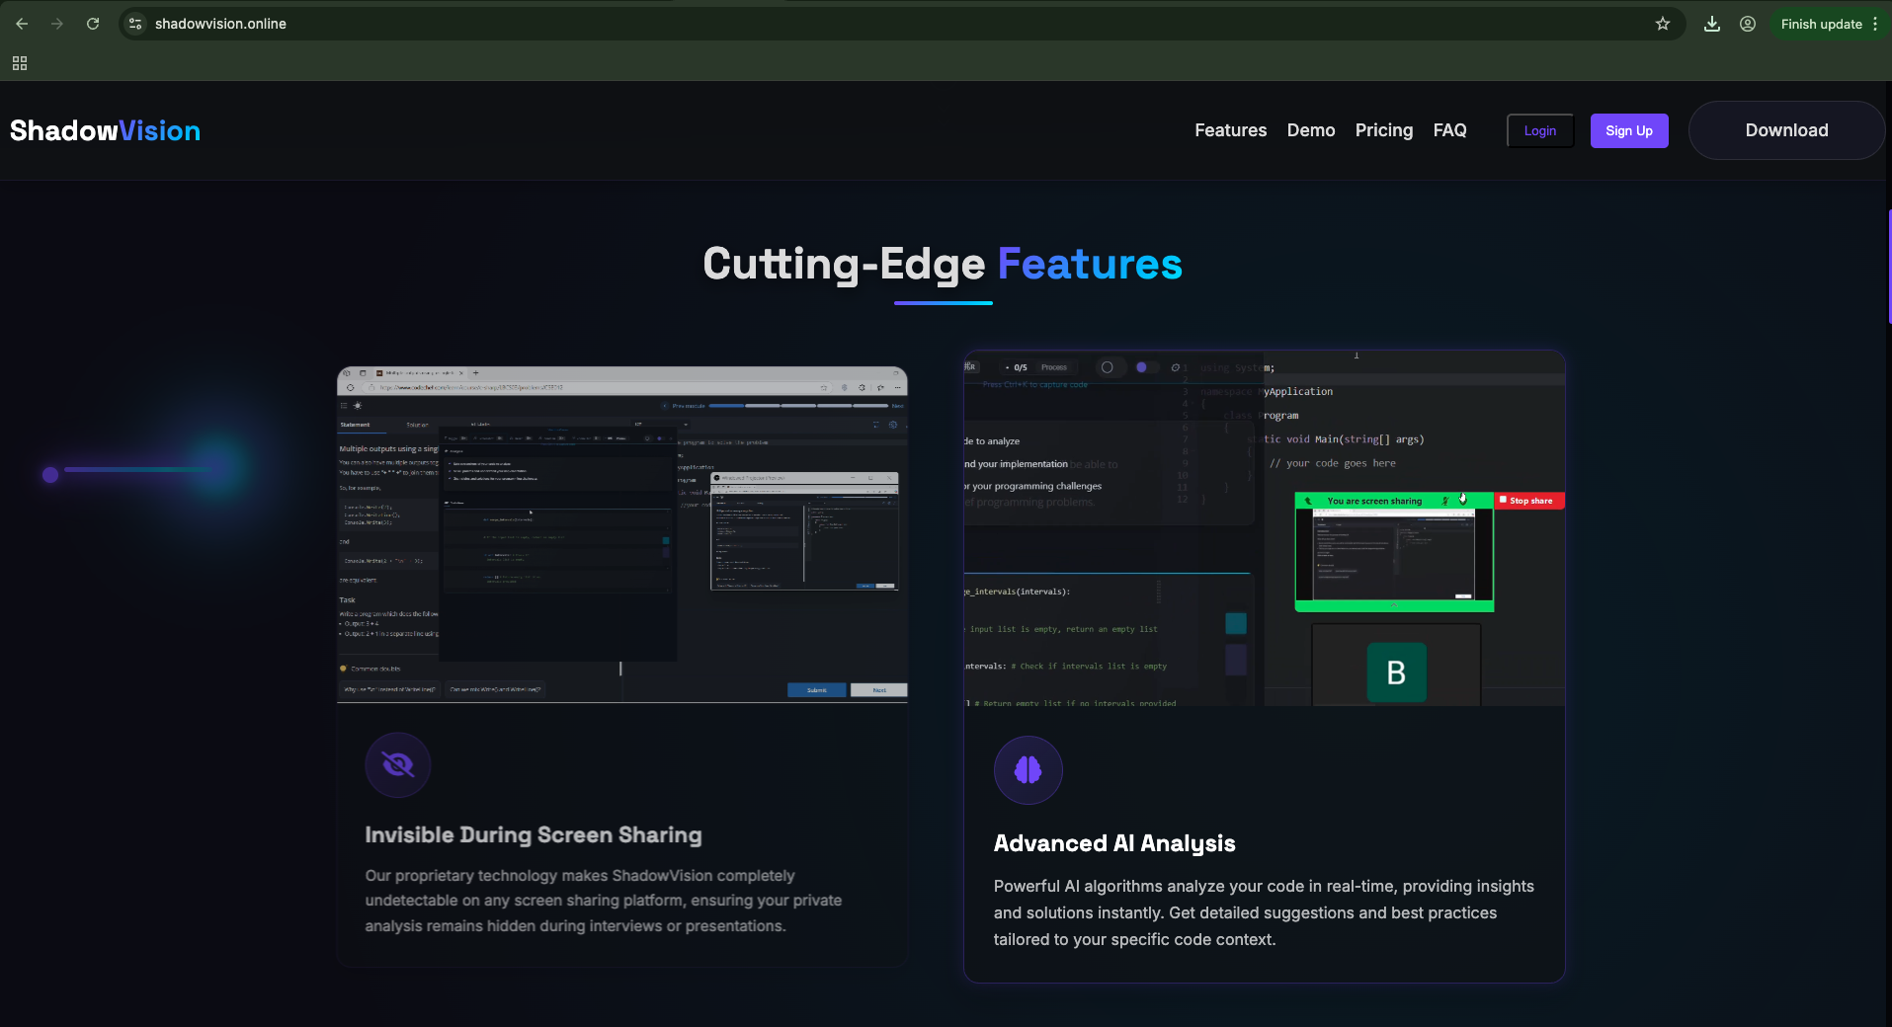Click the Submit button in left screenshot
1892x1027 pixels.
(x=816, y=690)
